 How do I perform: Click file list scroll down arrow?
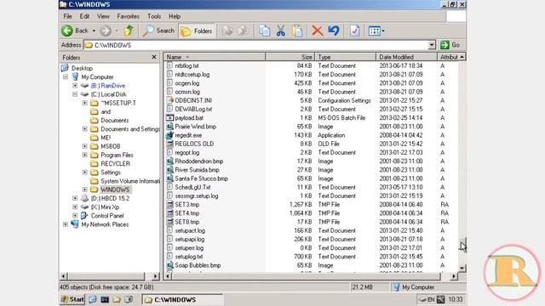[x=462, y=269]
